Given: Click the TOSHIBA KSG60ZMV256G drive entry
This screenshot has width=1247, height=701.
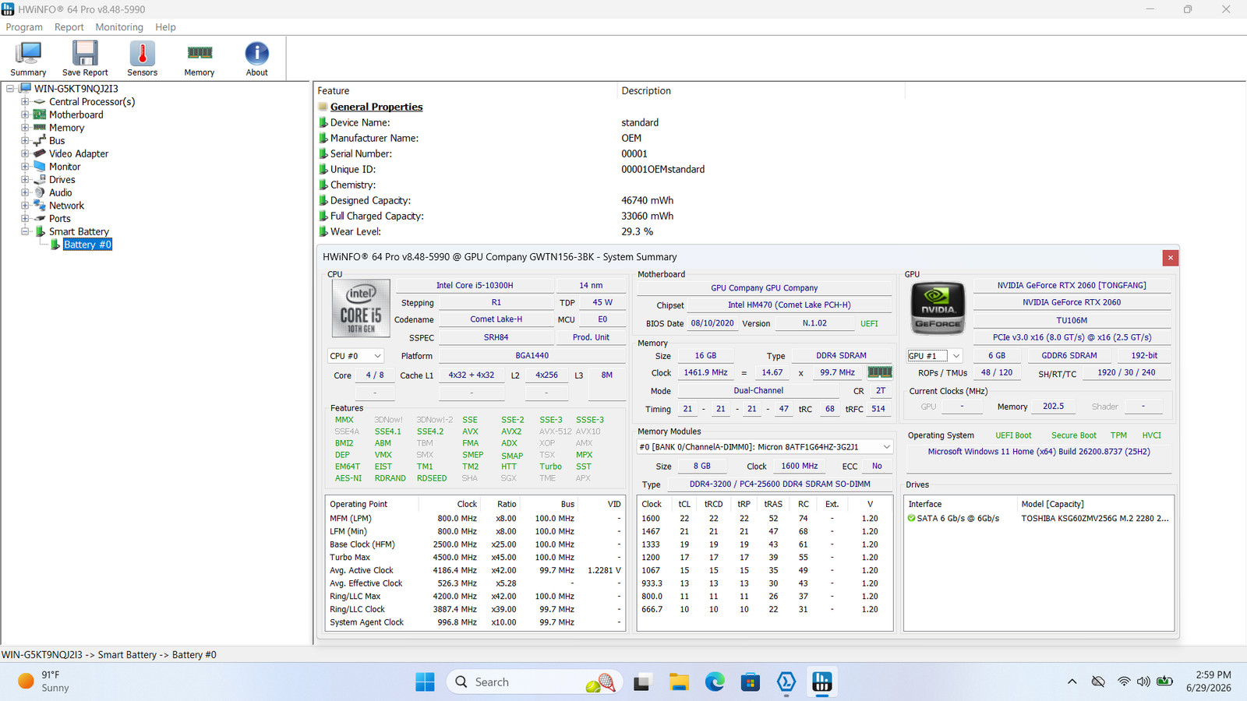Looking at the screenshot, I should click(x=1095, y=519).
